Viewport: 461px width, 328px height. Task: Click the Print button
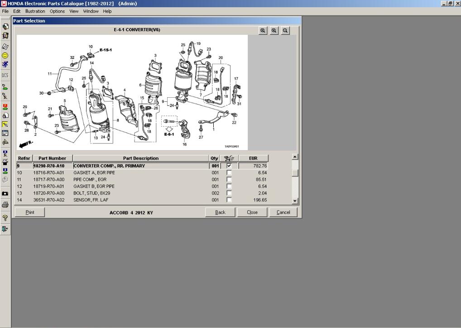point(30,212)
